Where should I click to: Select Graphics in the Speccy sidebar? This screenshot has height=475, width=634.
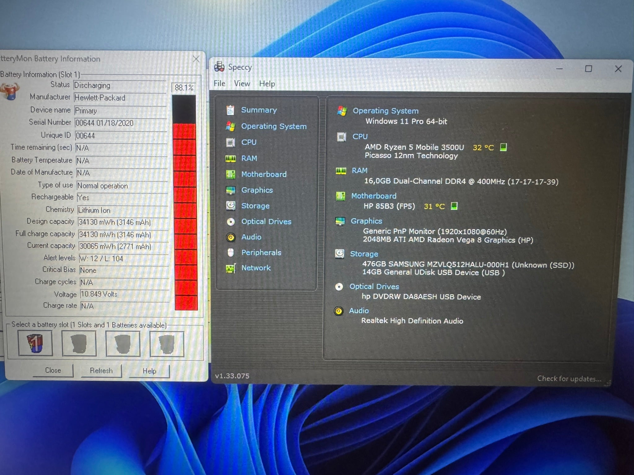(257, 190)
